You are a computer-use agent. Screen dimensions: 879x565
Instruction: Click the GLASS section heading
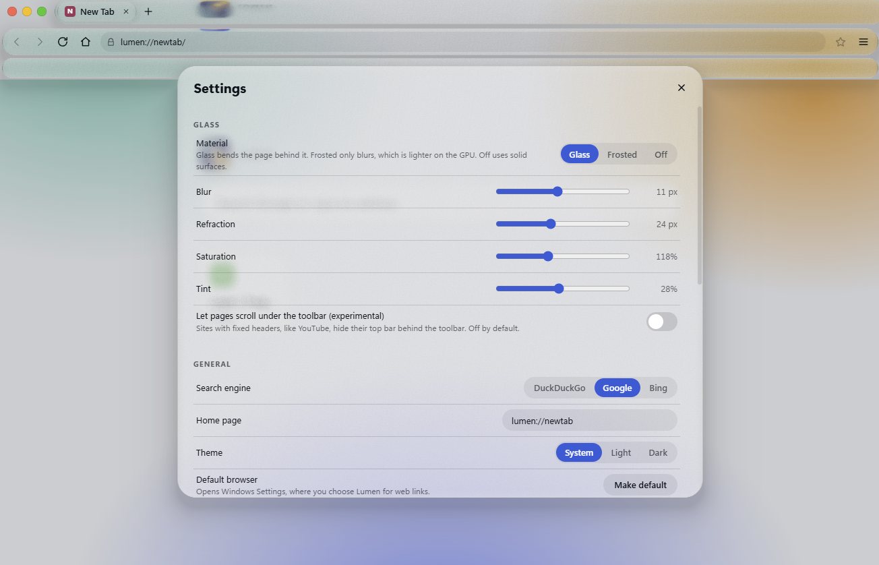pos(206,125)
